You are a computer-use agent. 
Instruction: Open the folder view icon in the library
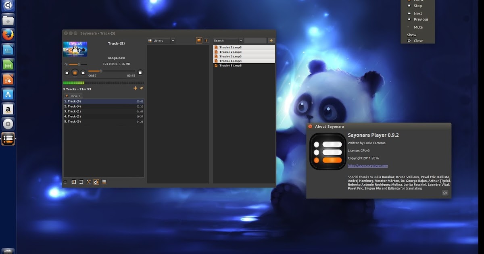click(x=199, y=40)
